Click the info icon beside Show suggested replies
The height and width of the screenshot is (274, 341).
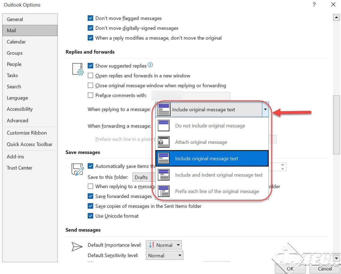(150, 65)
